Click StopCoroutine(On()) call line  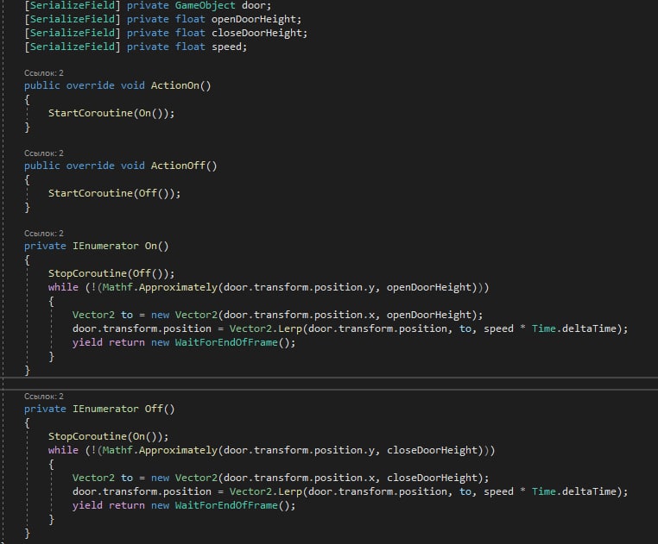(x=108, y=436)
